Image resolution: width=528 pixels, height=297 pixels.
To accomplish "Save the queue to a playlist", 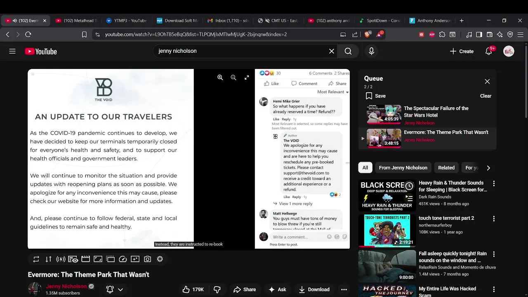I will pyautogui.click(x=376, y=96).
